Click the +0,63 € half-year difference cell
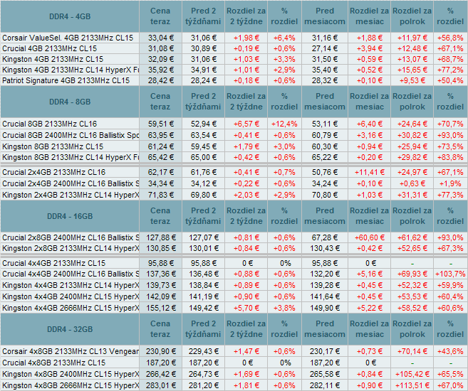The width and height of the screenshot is (468, 391). (412, 183)
